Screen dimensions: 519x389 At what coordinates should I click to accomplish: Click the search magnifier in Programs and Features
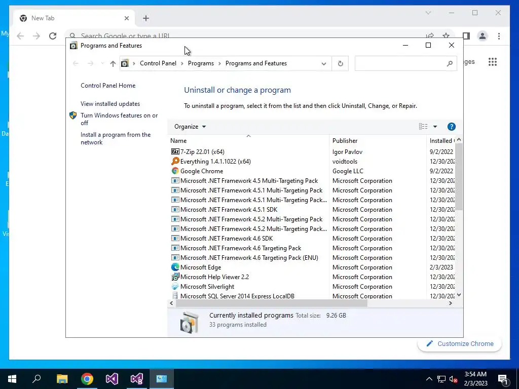point(449,63)
